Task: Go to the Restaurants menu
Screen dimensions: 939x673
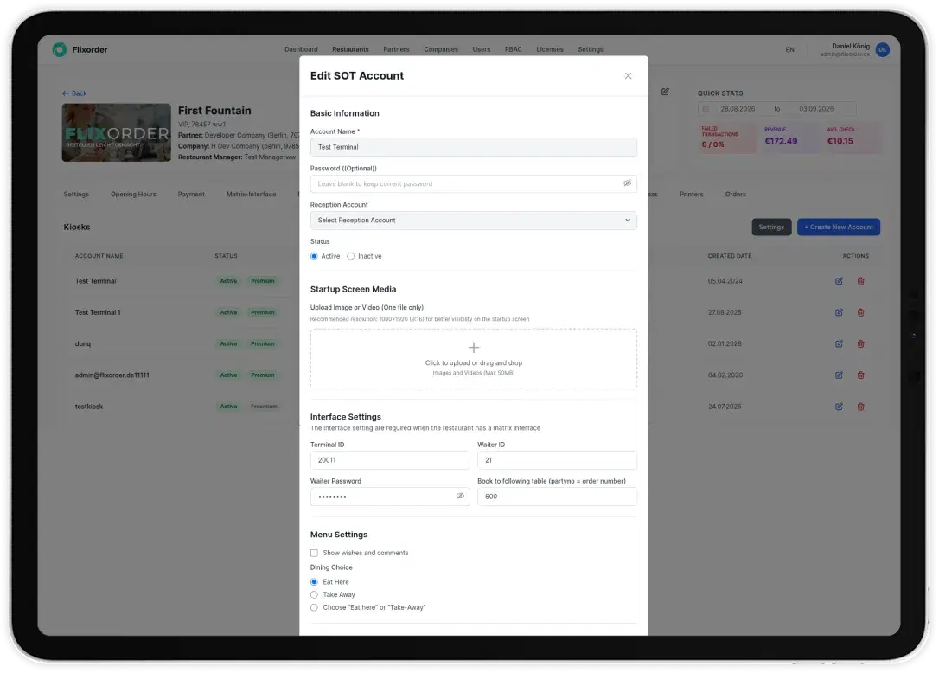Action: [350, 50]
